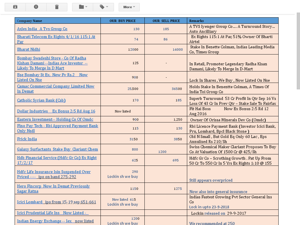Select the Company Name column header
This screenshot has width=300, height=225.
30,21
